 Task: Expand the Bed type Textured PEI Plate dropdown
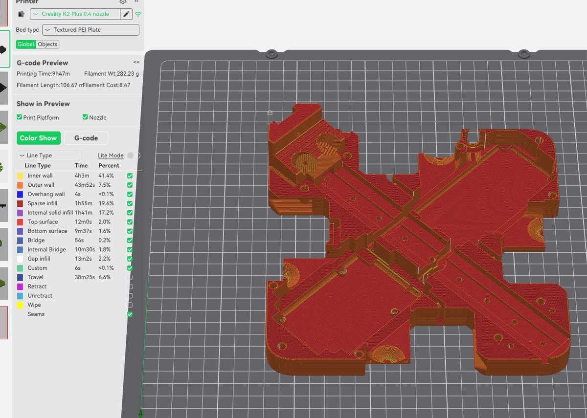(90, 30)
